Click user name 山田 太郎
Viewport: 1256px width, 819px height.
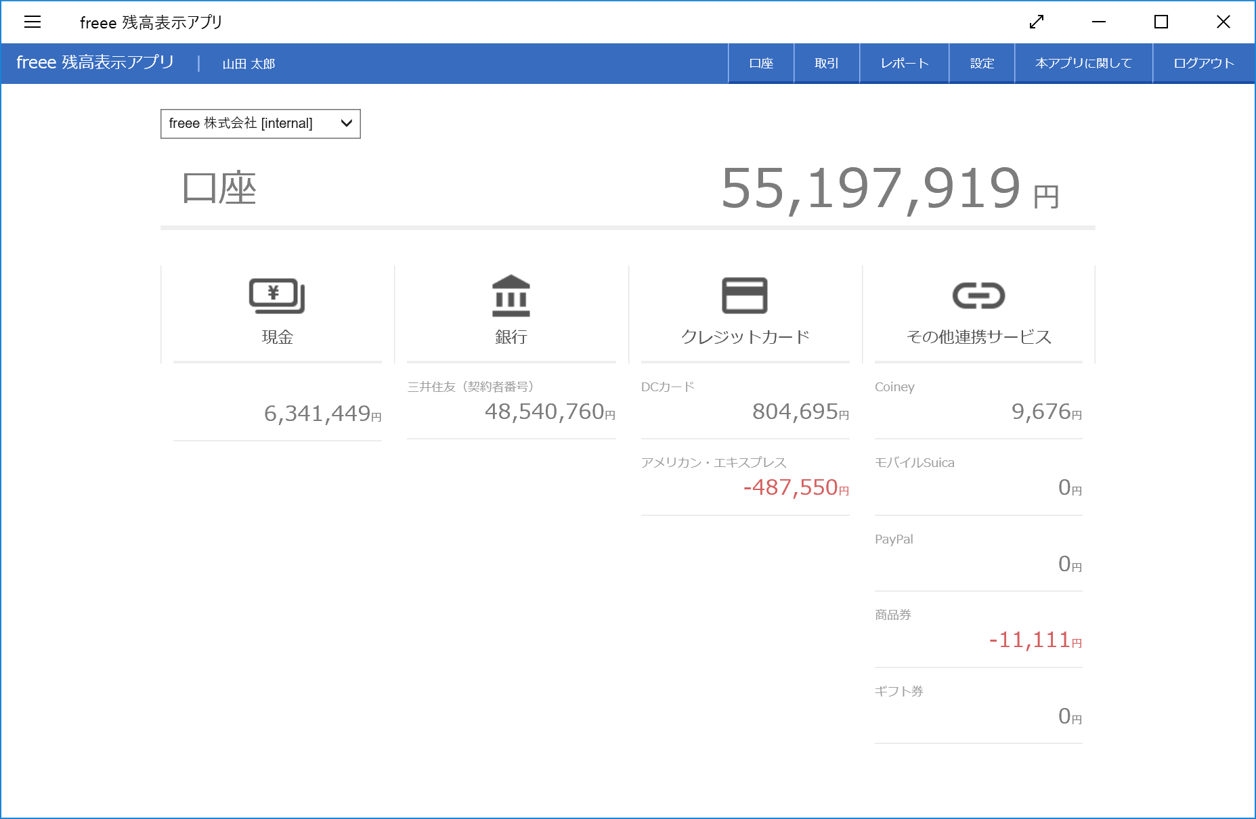point(248,64)
